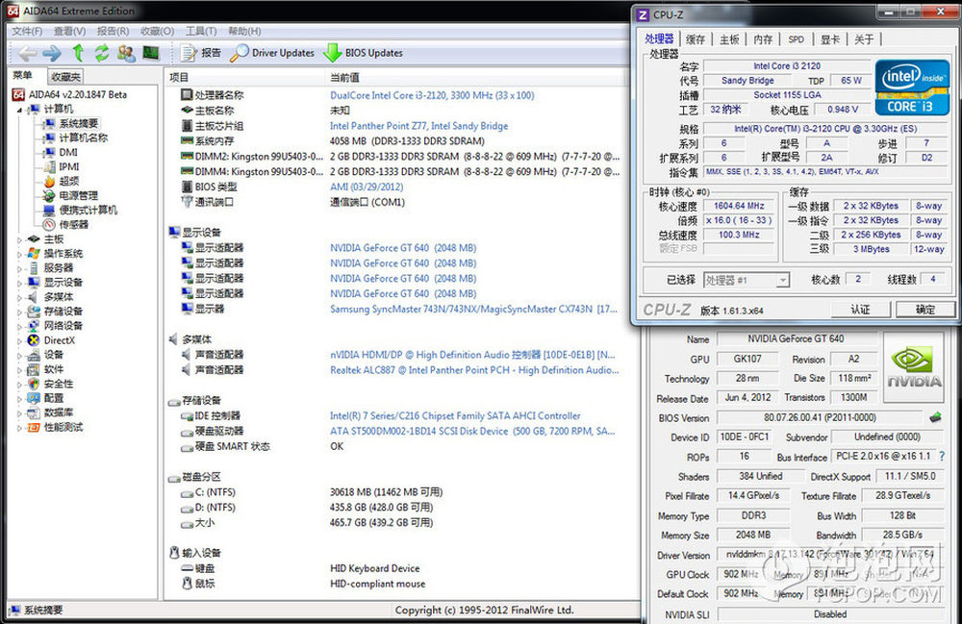Click the NVIDIA logo in GPU-Z
The image size is (962, 624).
pyautogui.click(x=914, y=366)
